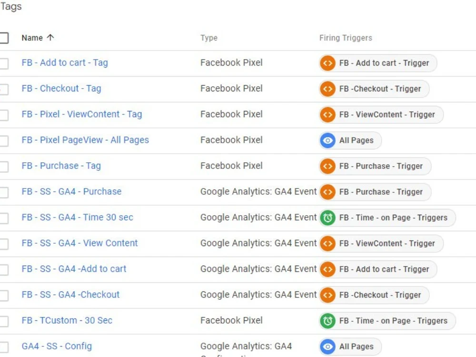Click the green timer icon on FB - TCustom - 30 Sec row
Screen dimensions: 476x357
(x=327, y=321)
